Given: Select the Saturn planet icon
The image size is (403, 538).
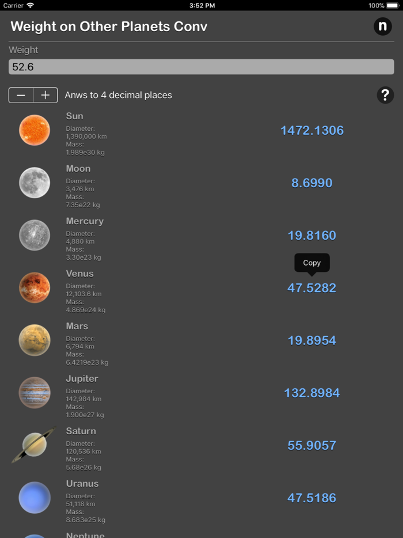Looking at the screenshot, I should 35,445.
